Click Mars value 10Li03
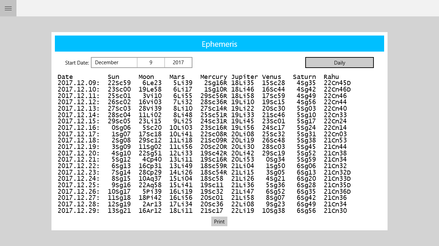 click(x=181, y=128)
